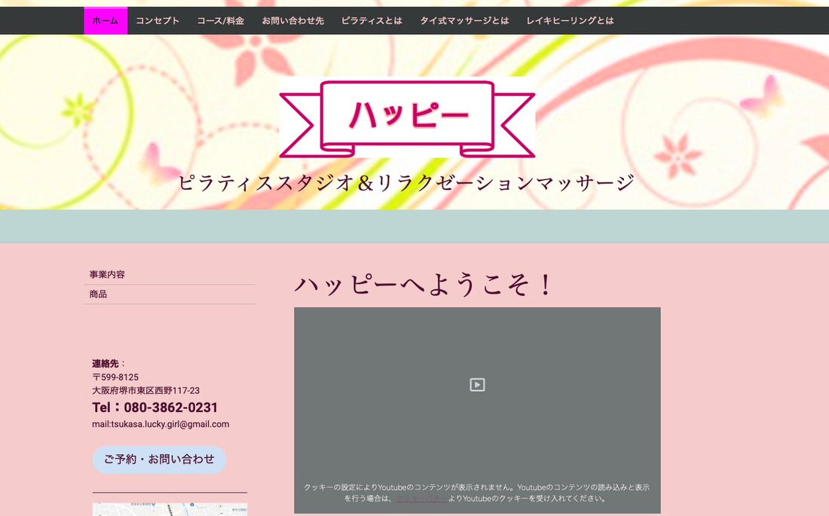Open the コース/料金 menu item
Viewport: 829px width, 516px height.
click(221, 21)
